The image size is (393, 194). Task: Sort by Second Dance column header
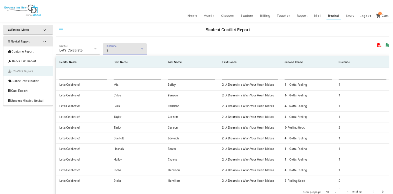pos(294,62)
